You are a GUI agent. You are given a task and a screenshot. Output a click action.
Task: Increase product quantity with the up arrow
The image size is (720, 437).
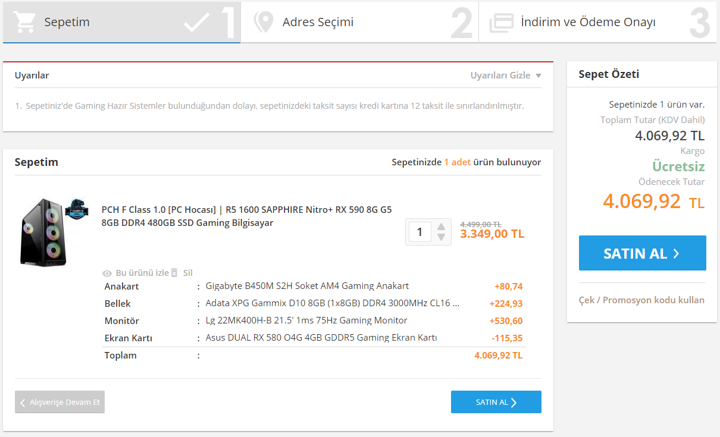click(x=441, y=227)
